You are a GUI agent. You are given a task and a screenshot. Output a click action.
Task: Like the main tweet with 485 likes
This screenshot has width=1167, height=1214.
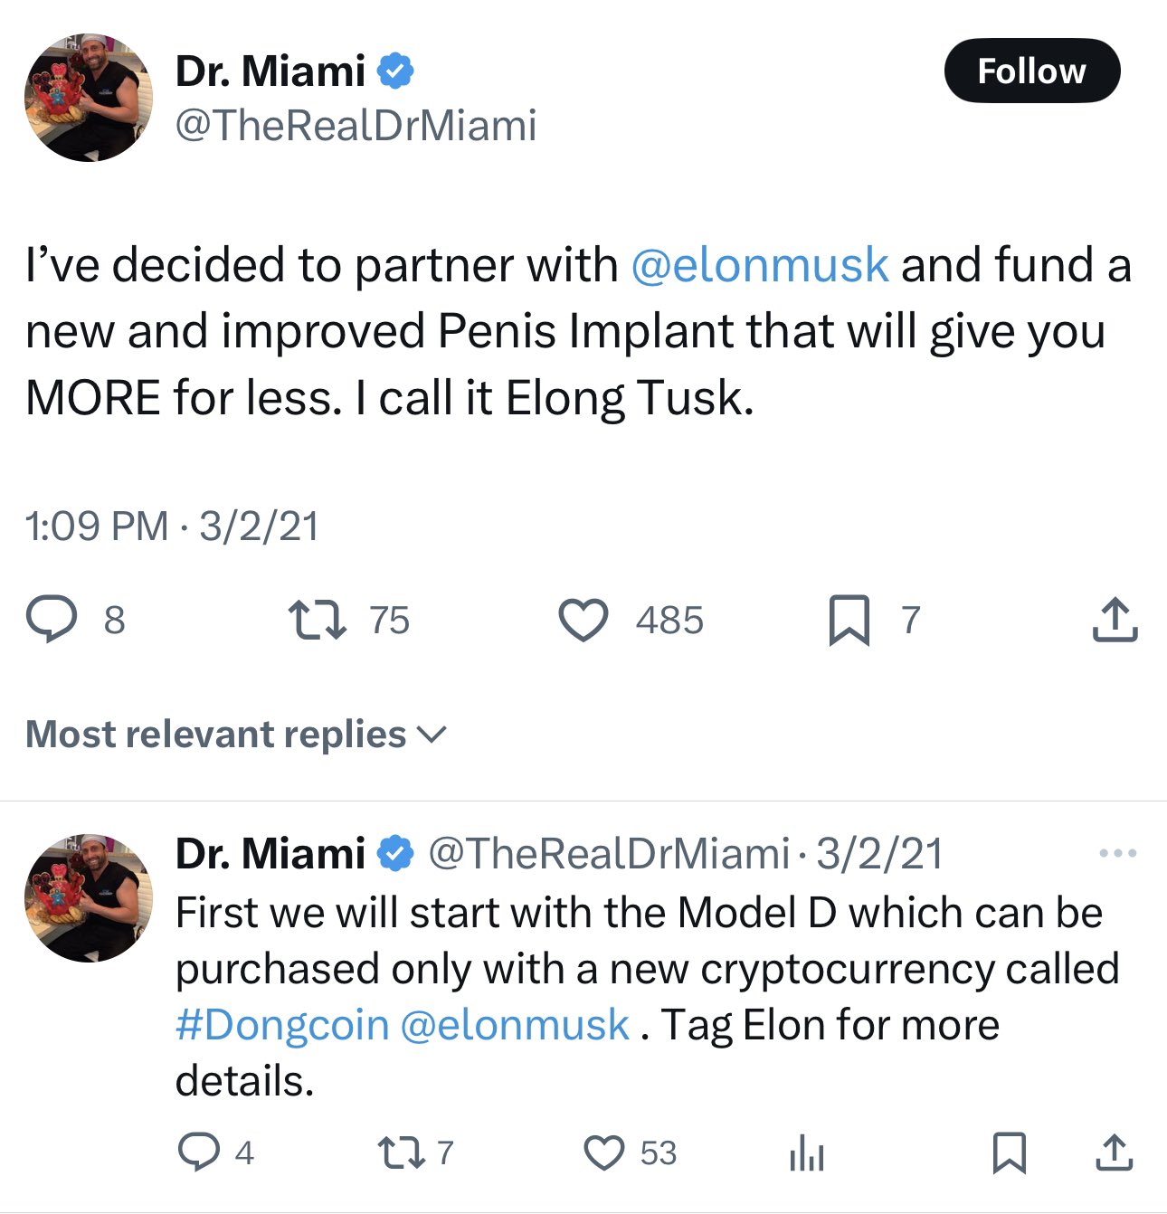[583, 621]
